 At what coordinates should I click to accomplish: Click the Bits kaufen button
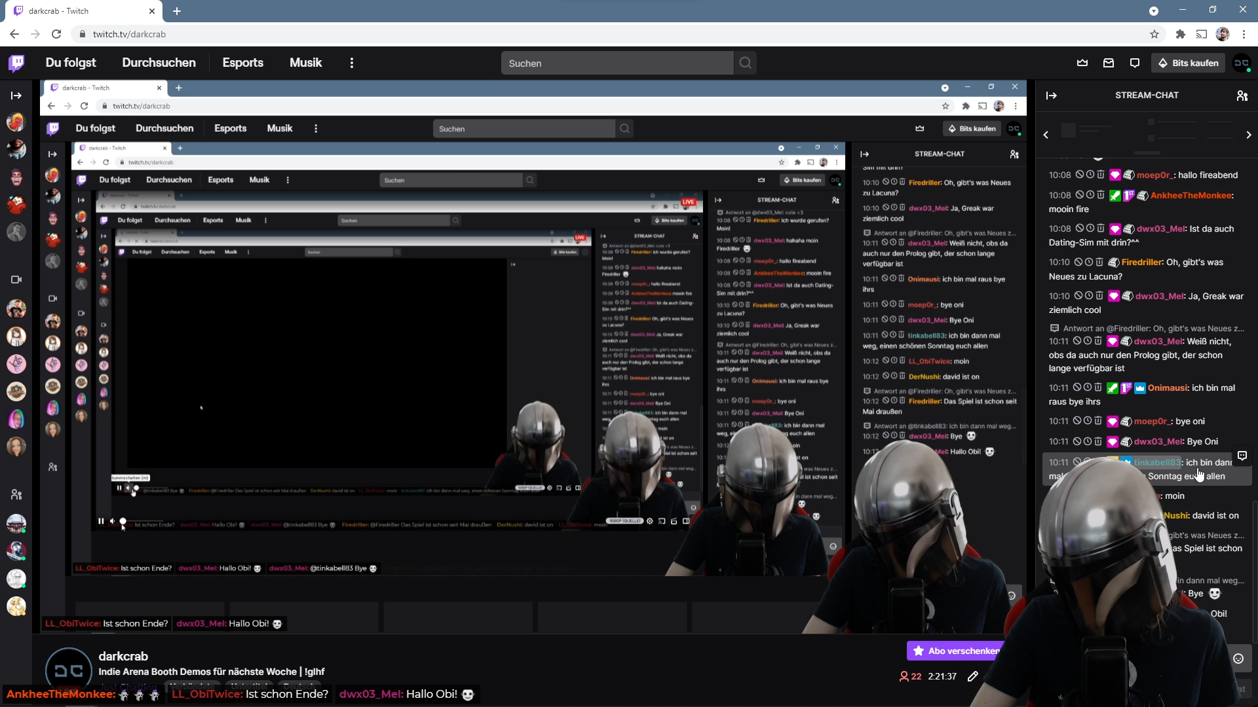click(x=1189, y=63)
